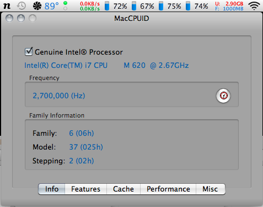Click the green network activity indicator dot

(x=65, y=3)
